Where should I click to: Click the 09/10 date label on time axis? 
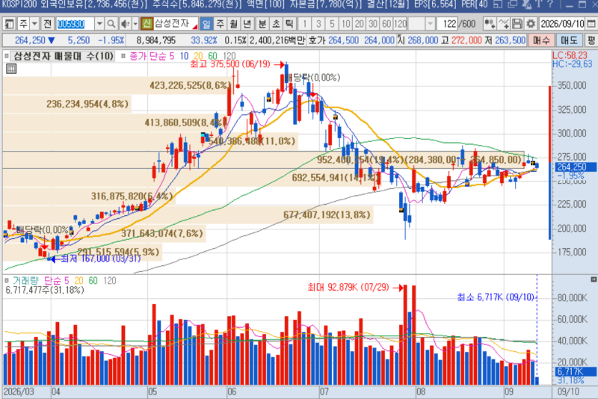(568, 392)
